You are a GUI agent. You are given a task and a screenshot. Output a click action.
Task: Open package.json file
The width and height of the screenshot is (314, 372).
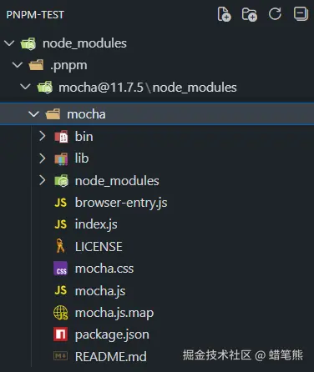112,334
